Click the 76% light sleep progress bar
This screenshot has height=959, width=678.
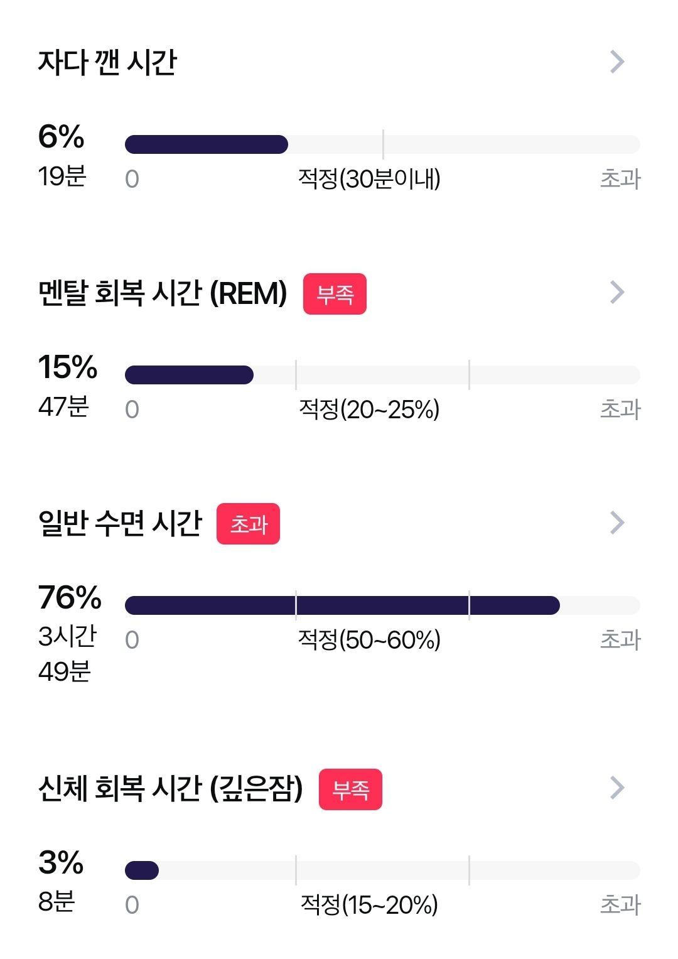click(x=382, y=605)
